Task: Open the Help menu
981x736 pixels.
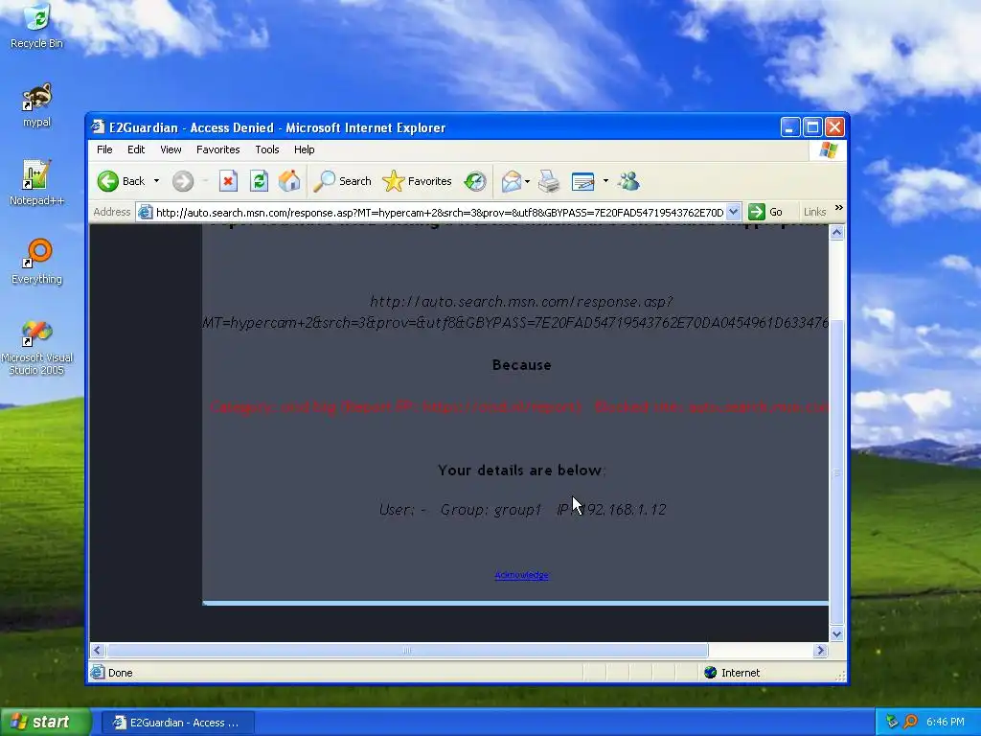Action: (304, 149)
